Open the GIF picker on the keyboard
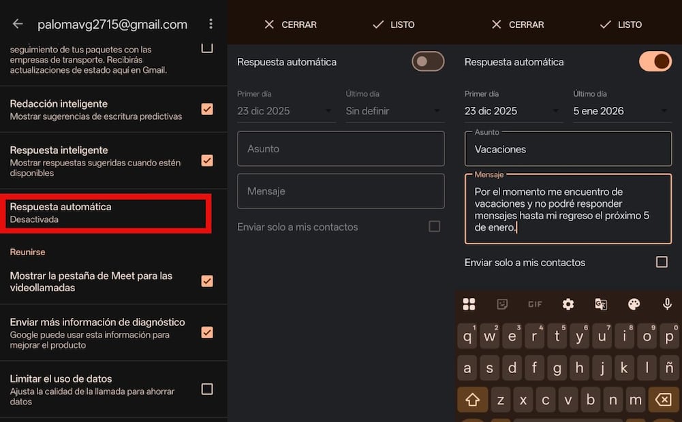Image resolution: width=682 pixels, height=422 pixels. tap(535, 304)
